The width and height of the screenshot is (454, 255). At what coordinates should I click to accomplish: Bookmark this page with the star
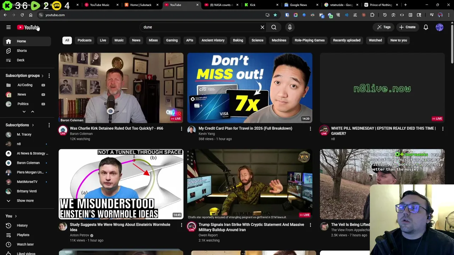click(x=275, y=15)
